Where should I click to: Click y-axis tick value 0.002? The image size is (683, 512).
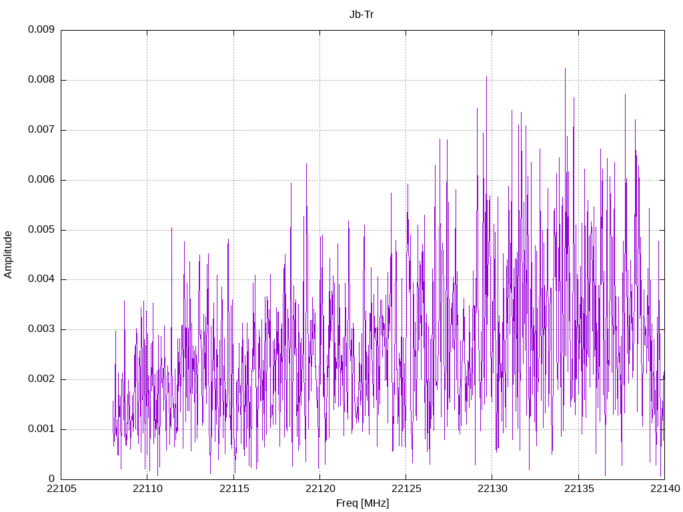tap(41, 379)
